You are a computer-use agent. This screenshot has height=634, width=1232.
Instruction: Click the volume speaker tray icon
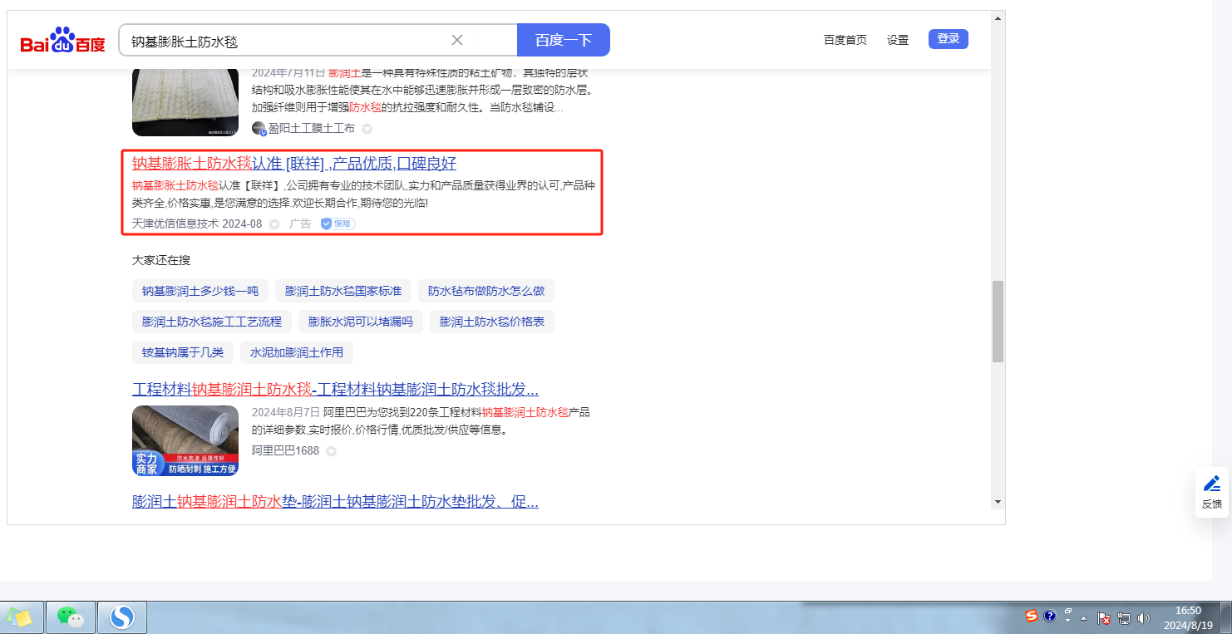(1143, 618)
